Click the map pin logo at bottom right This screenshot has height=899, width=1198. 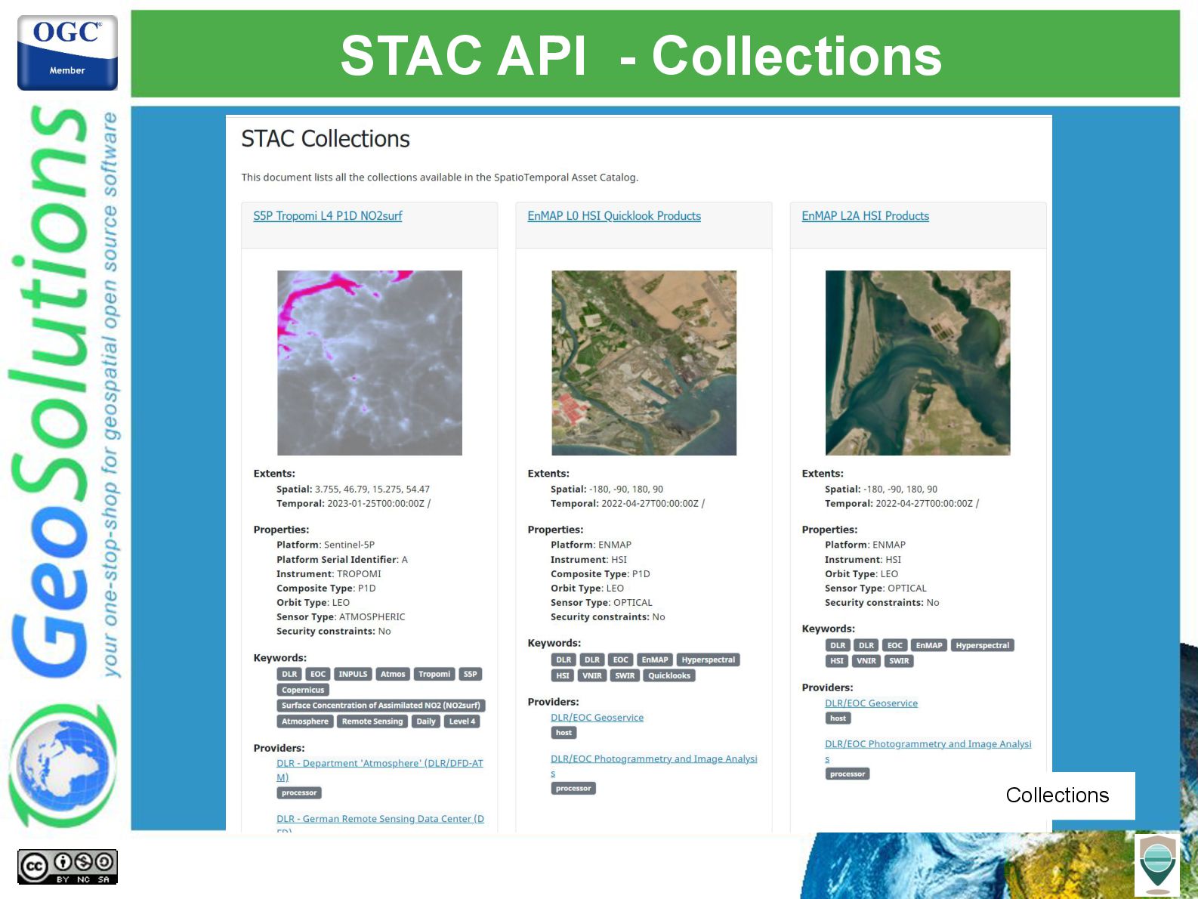point(1157,865)
